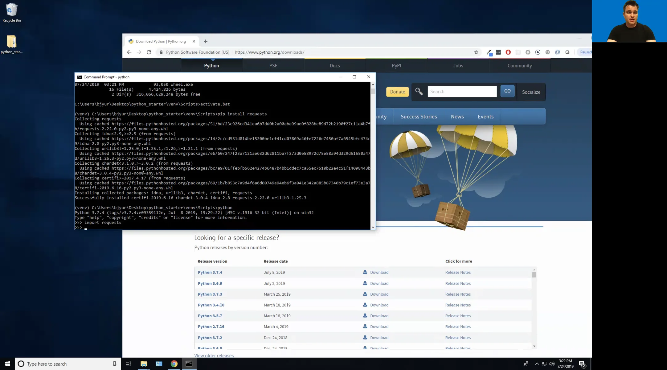View Release Notes for Python 3.6.9
Viewport: 667px width, 370px height.
[458, 283]
